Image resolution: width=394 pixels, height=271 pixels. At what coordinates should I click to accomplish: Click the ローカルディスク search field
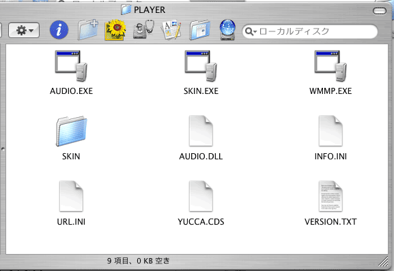pyautogui.click(x=309, y=31)
